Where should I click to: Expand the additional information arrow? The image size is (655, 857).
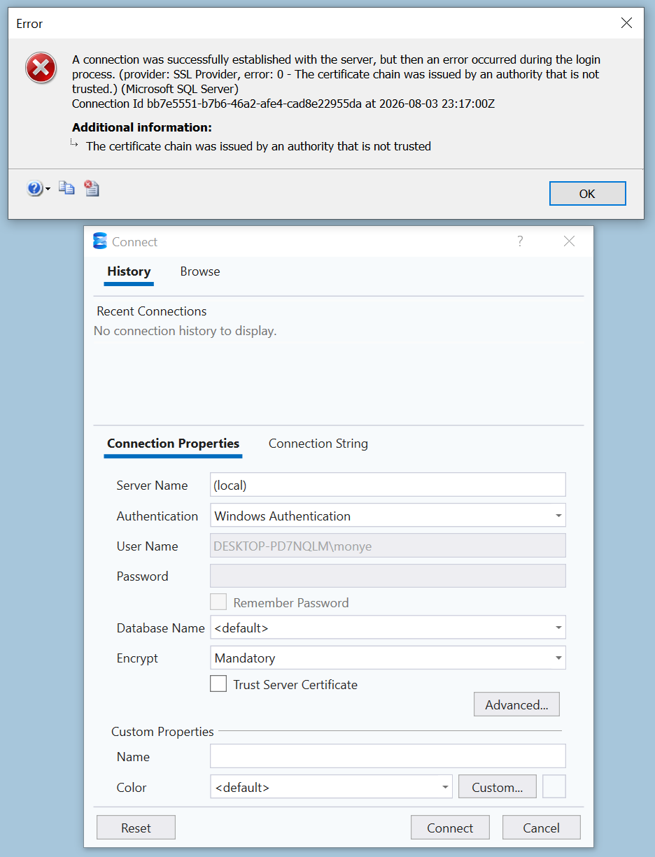click(x=75, y=143)
